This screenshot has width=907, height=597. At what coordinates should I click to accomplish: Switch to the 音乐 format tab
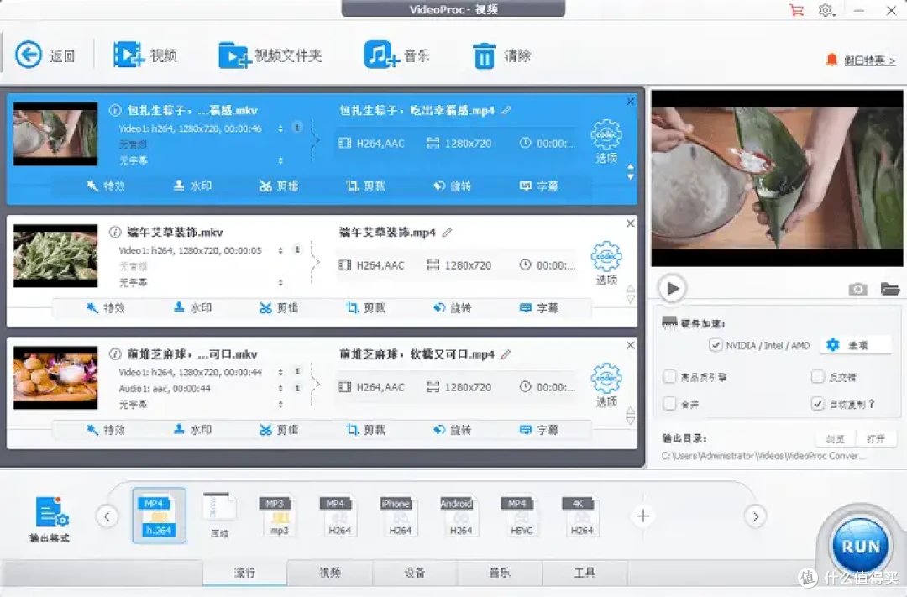click(x=500, y=573)
